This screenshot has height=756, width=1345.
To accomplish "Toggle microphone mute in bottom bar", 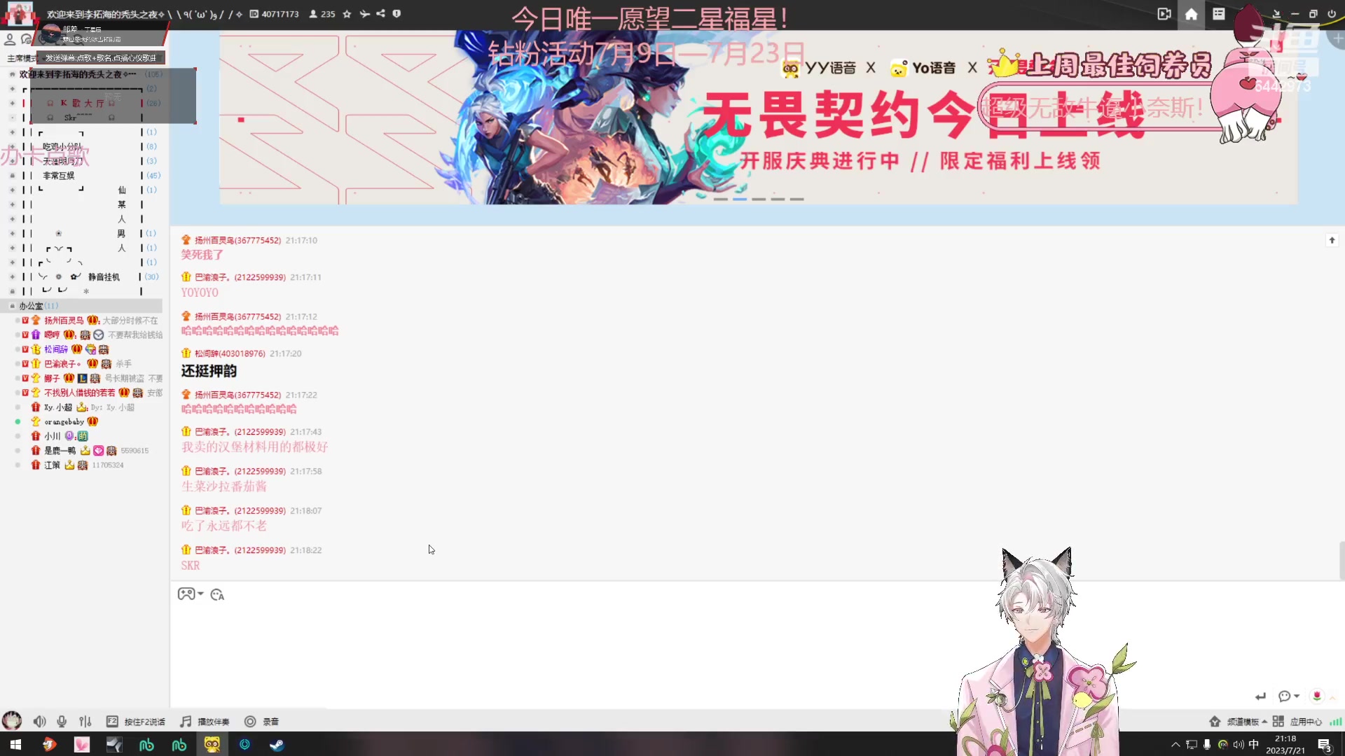I will pos(62,722).
